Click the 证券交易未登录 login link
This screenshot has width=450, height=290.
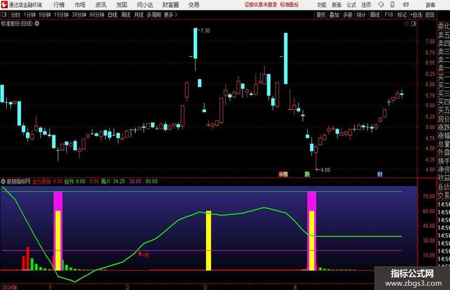[x=261, y=5]
